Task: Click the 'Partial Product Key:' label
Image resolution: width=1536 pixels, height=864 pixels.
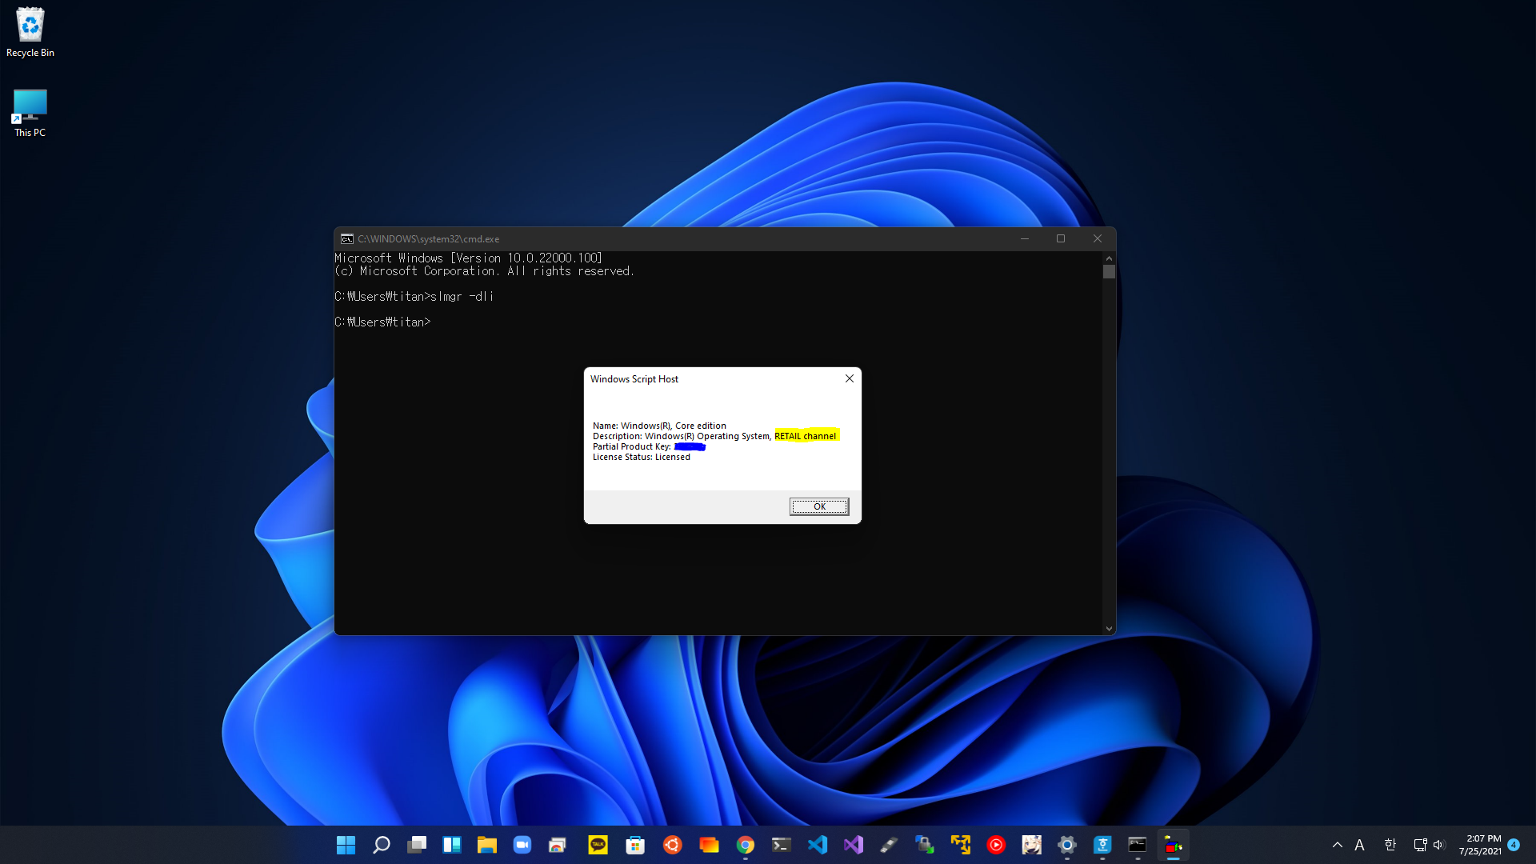Action: point(632,446)
